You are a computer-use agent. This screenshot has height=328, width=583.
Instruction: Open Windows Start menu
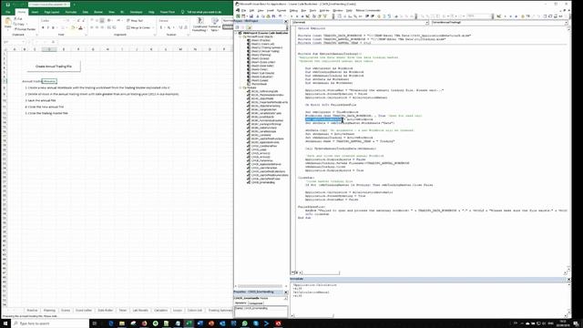tap(5, 323)
